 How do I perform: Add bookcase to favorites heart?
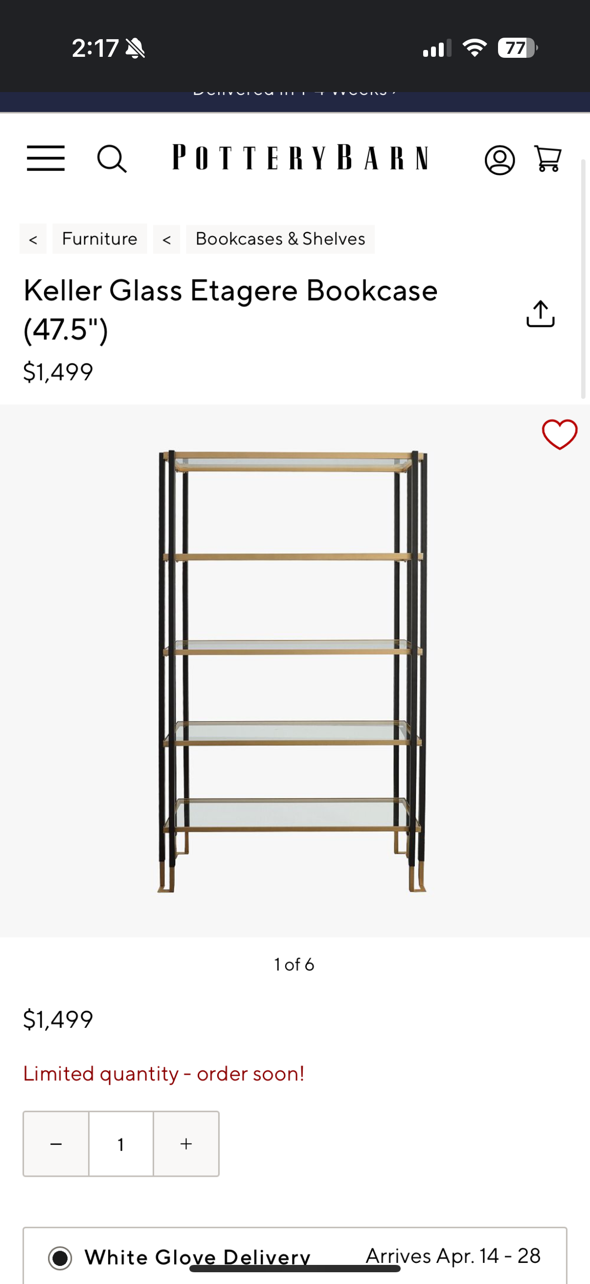coord(560,434)
